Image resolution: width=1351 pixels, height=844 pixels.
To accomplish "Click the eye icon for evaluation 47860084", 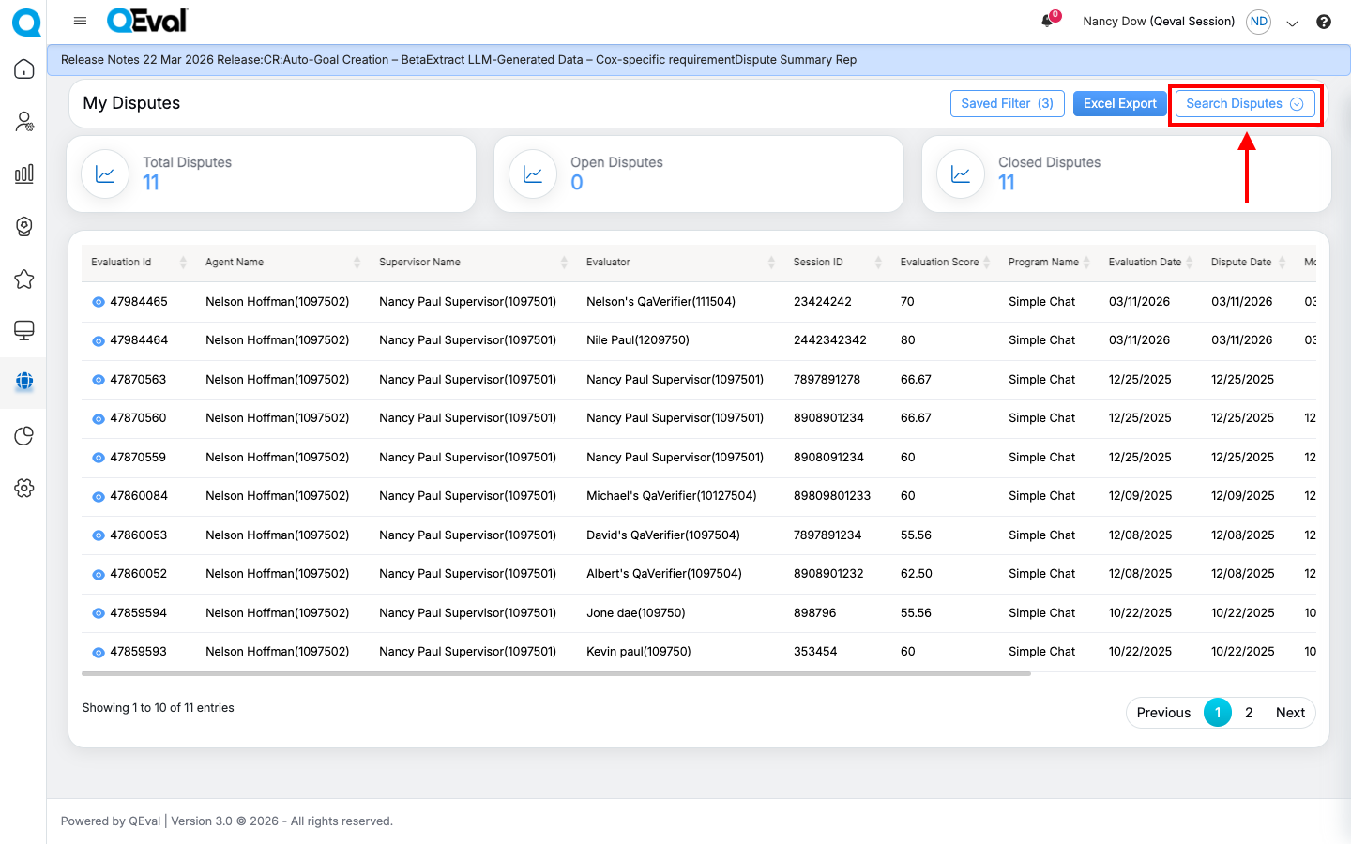I will click(98, 496).
